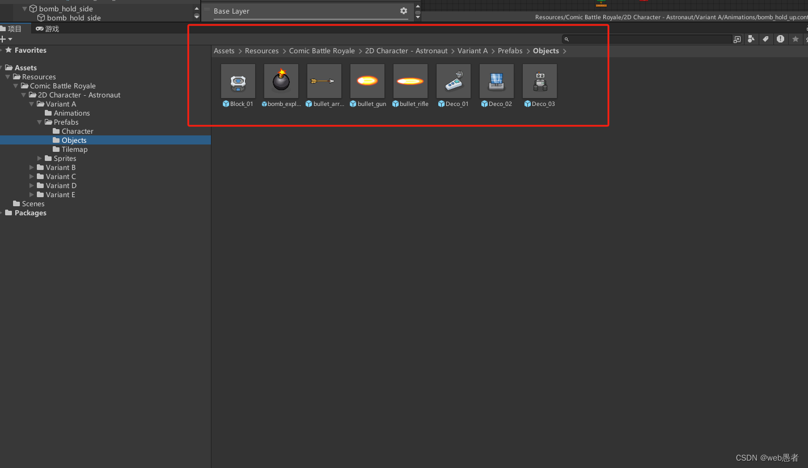Click the search console warning icon

coord(780,39)
